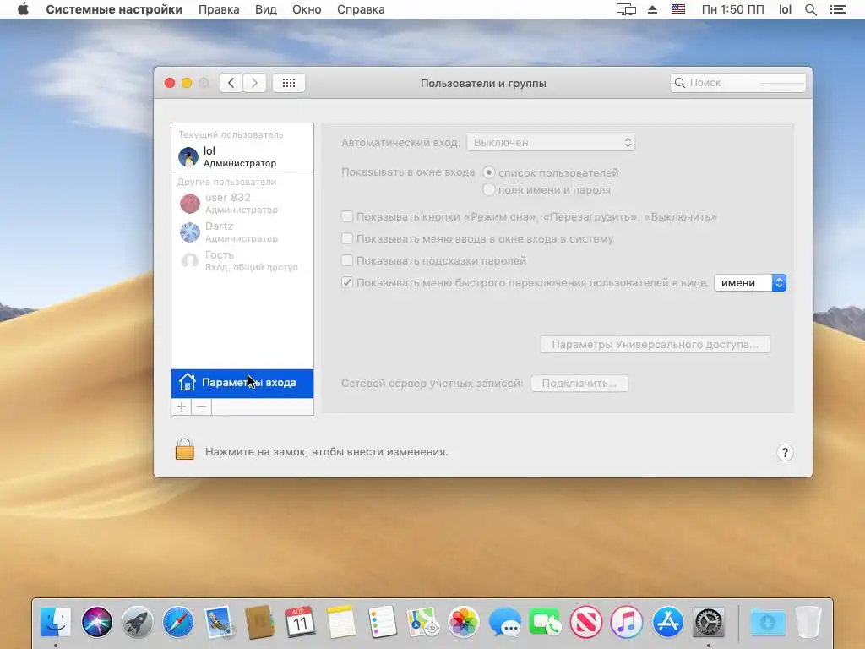Click the clock 'Пн 1:50 ПП'
This screenshot has height=649, width=865.
[732, 9]
